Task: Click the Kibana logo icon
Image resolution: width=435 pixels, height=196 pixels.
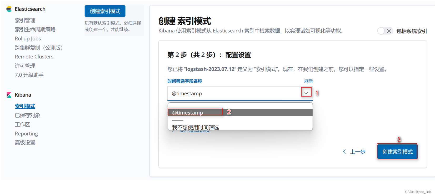Action: 9,95
